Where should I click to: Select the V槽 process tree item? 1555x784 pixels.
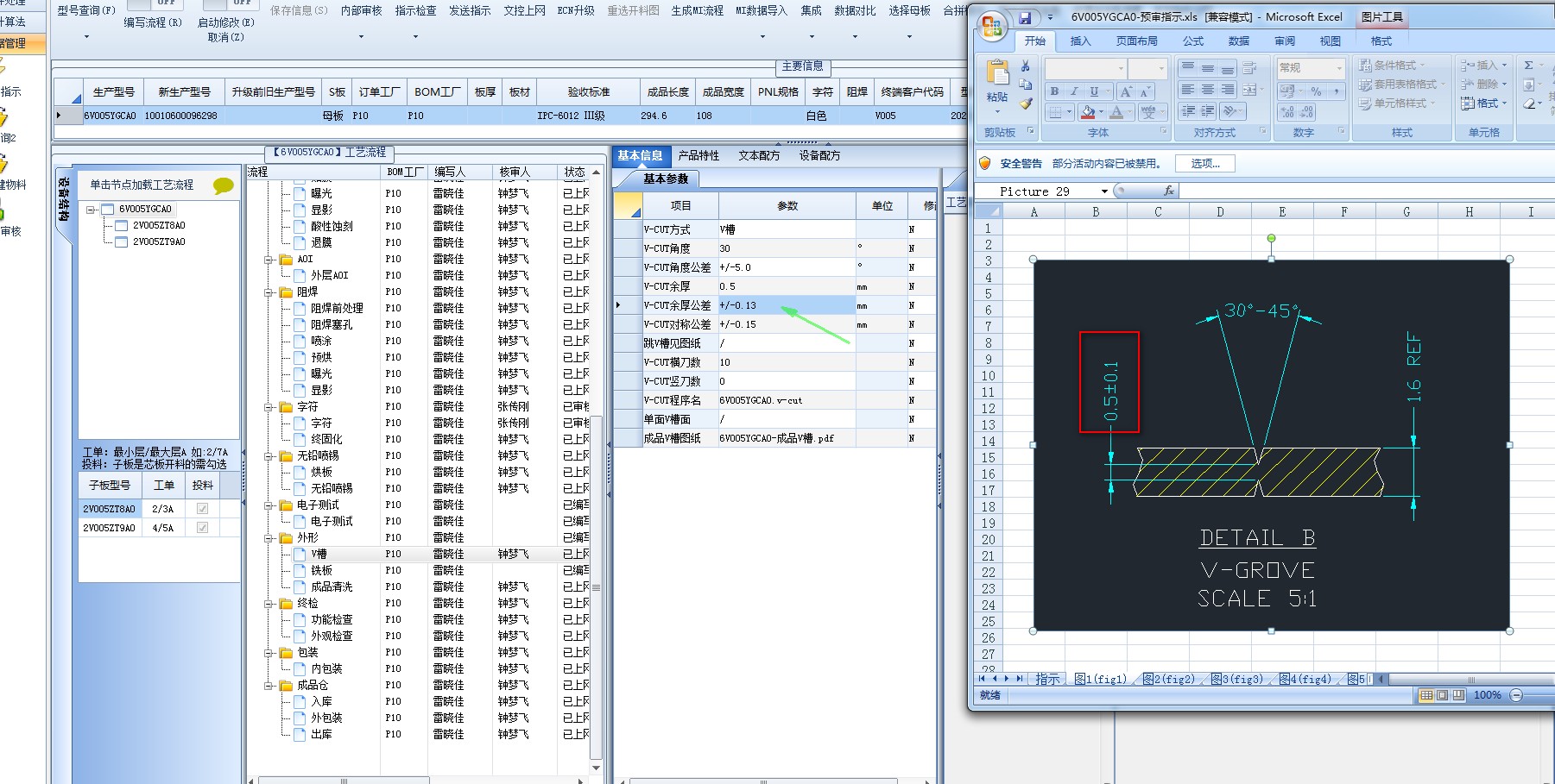pos(319,555)
